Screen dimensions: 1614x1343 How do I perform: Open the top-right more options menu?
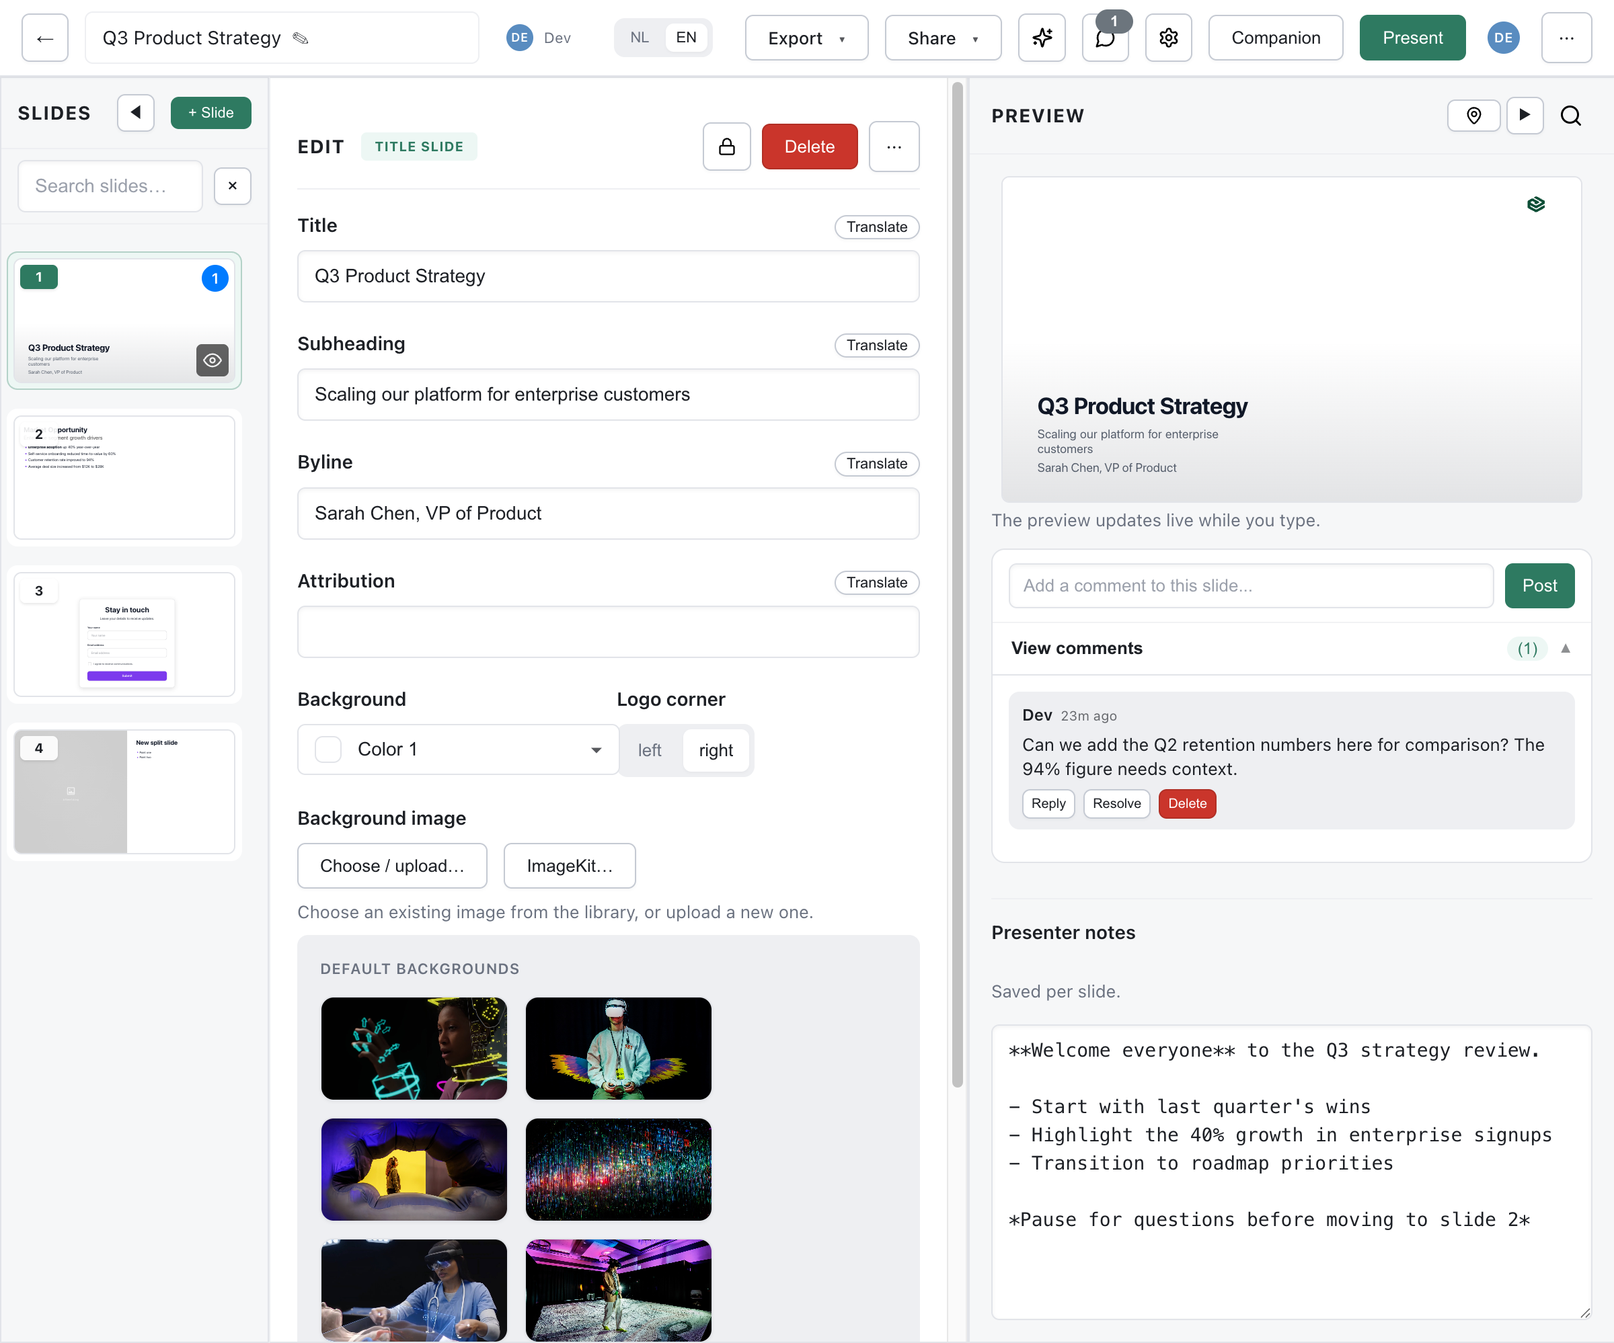(1566, 38)
